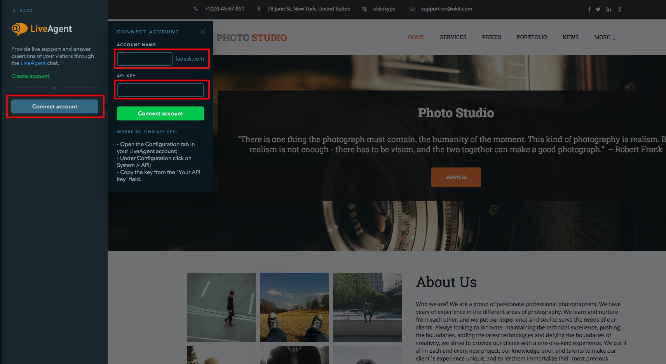Viewport: 666px width, 364px height.
Task: Click the green Connect account button
Action: tap(160, 113)
